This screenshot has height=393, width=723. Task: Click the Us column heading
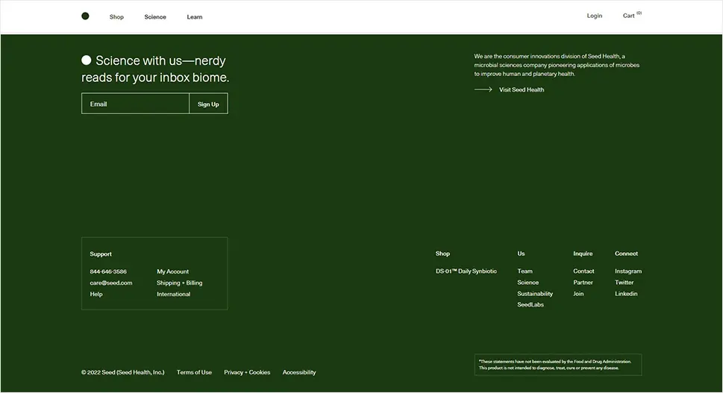click(521, 254)
